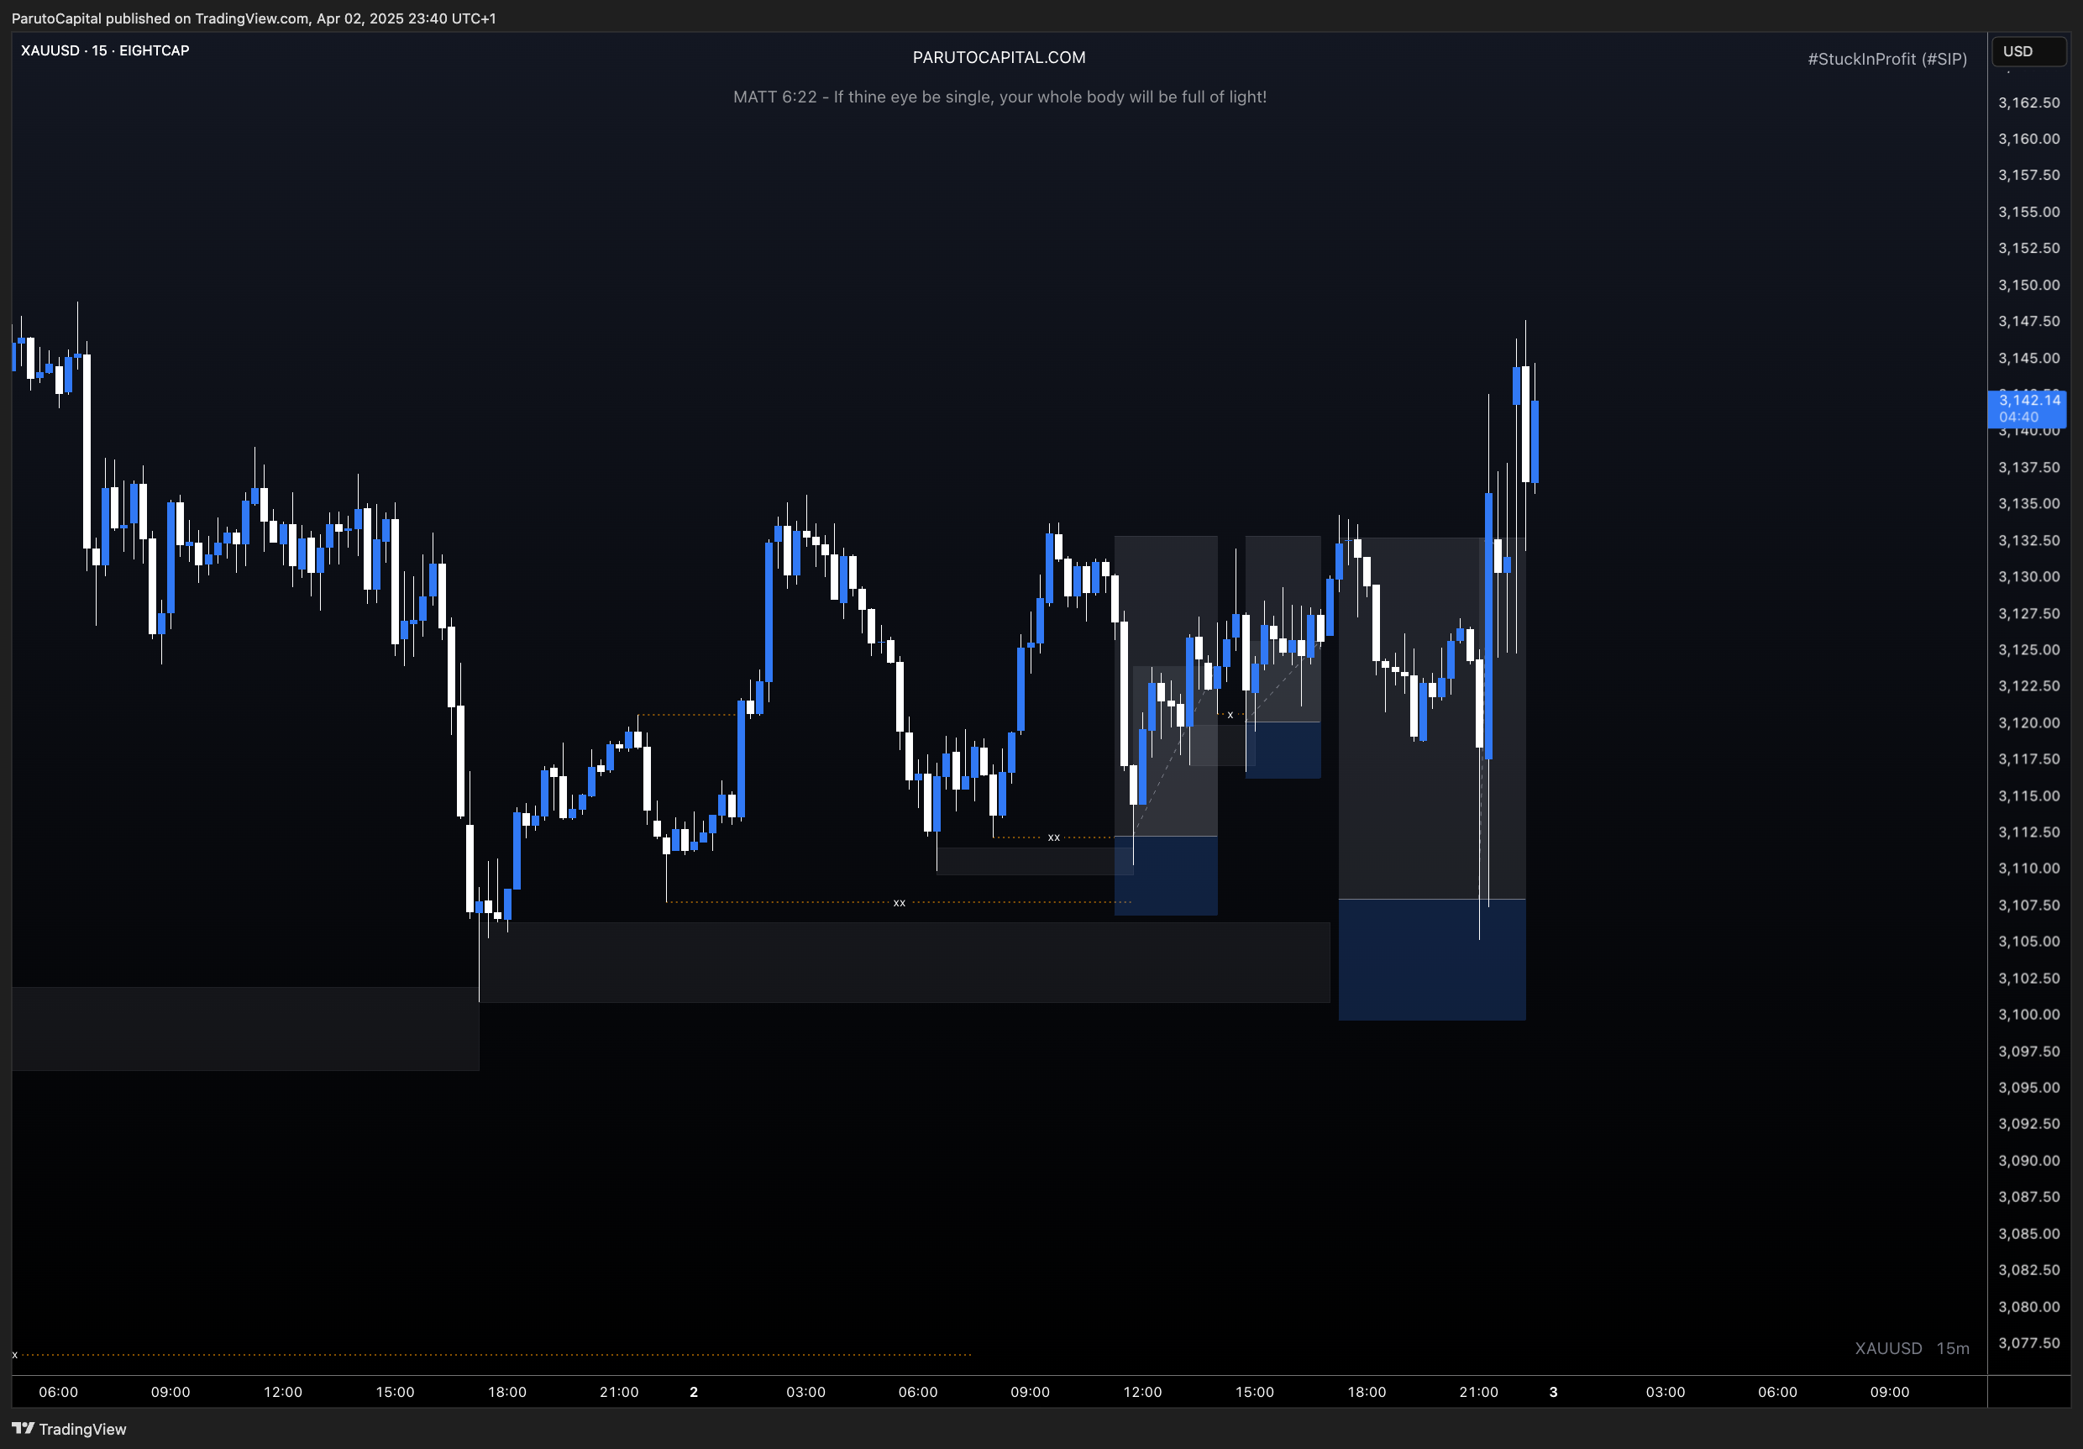Click the 3,112.50 price axis label
The width and height of the screenshot is (2083, 1449).
click(2028, 832)
